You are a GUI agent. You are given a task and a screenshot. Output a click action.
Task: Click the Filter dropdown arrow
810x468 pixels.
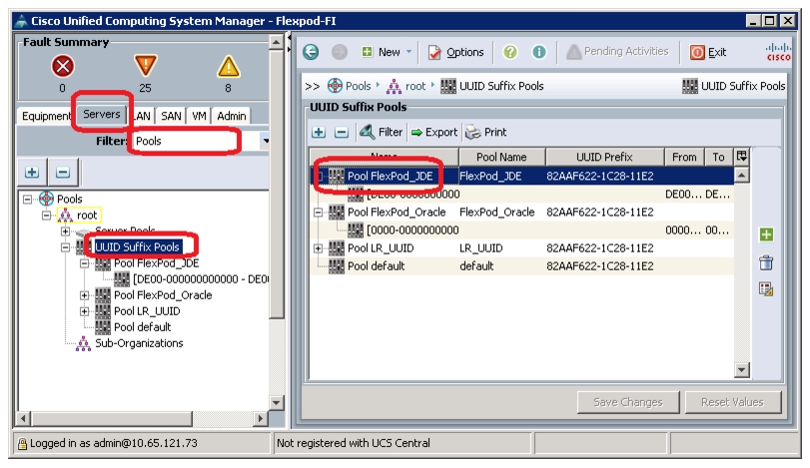[x=266, y=141]
